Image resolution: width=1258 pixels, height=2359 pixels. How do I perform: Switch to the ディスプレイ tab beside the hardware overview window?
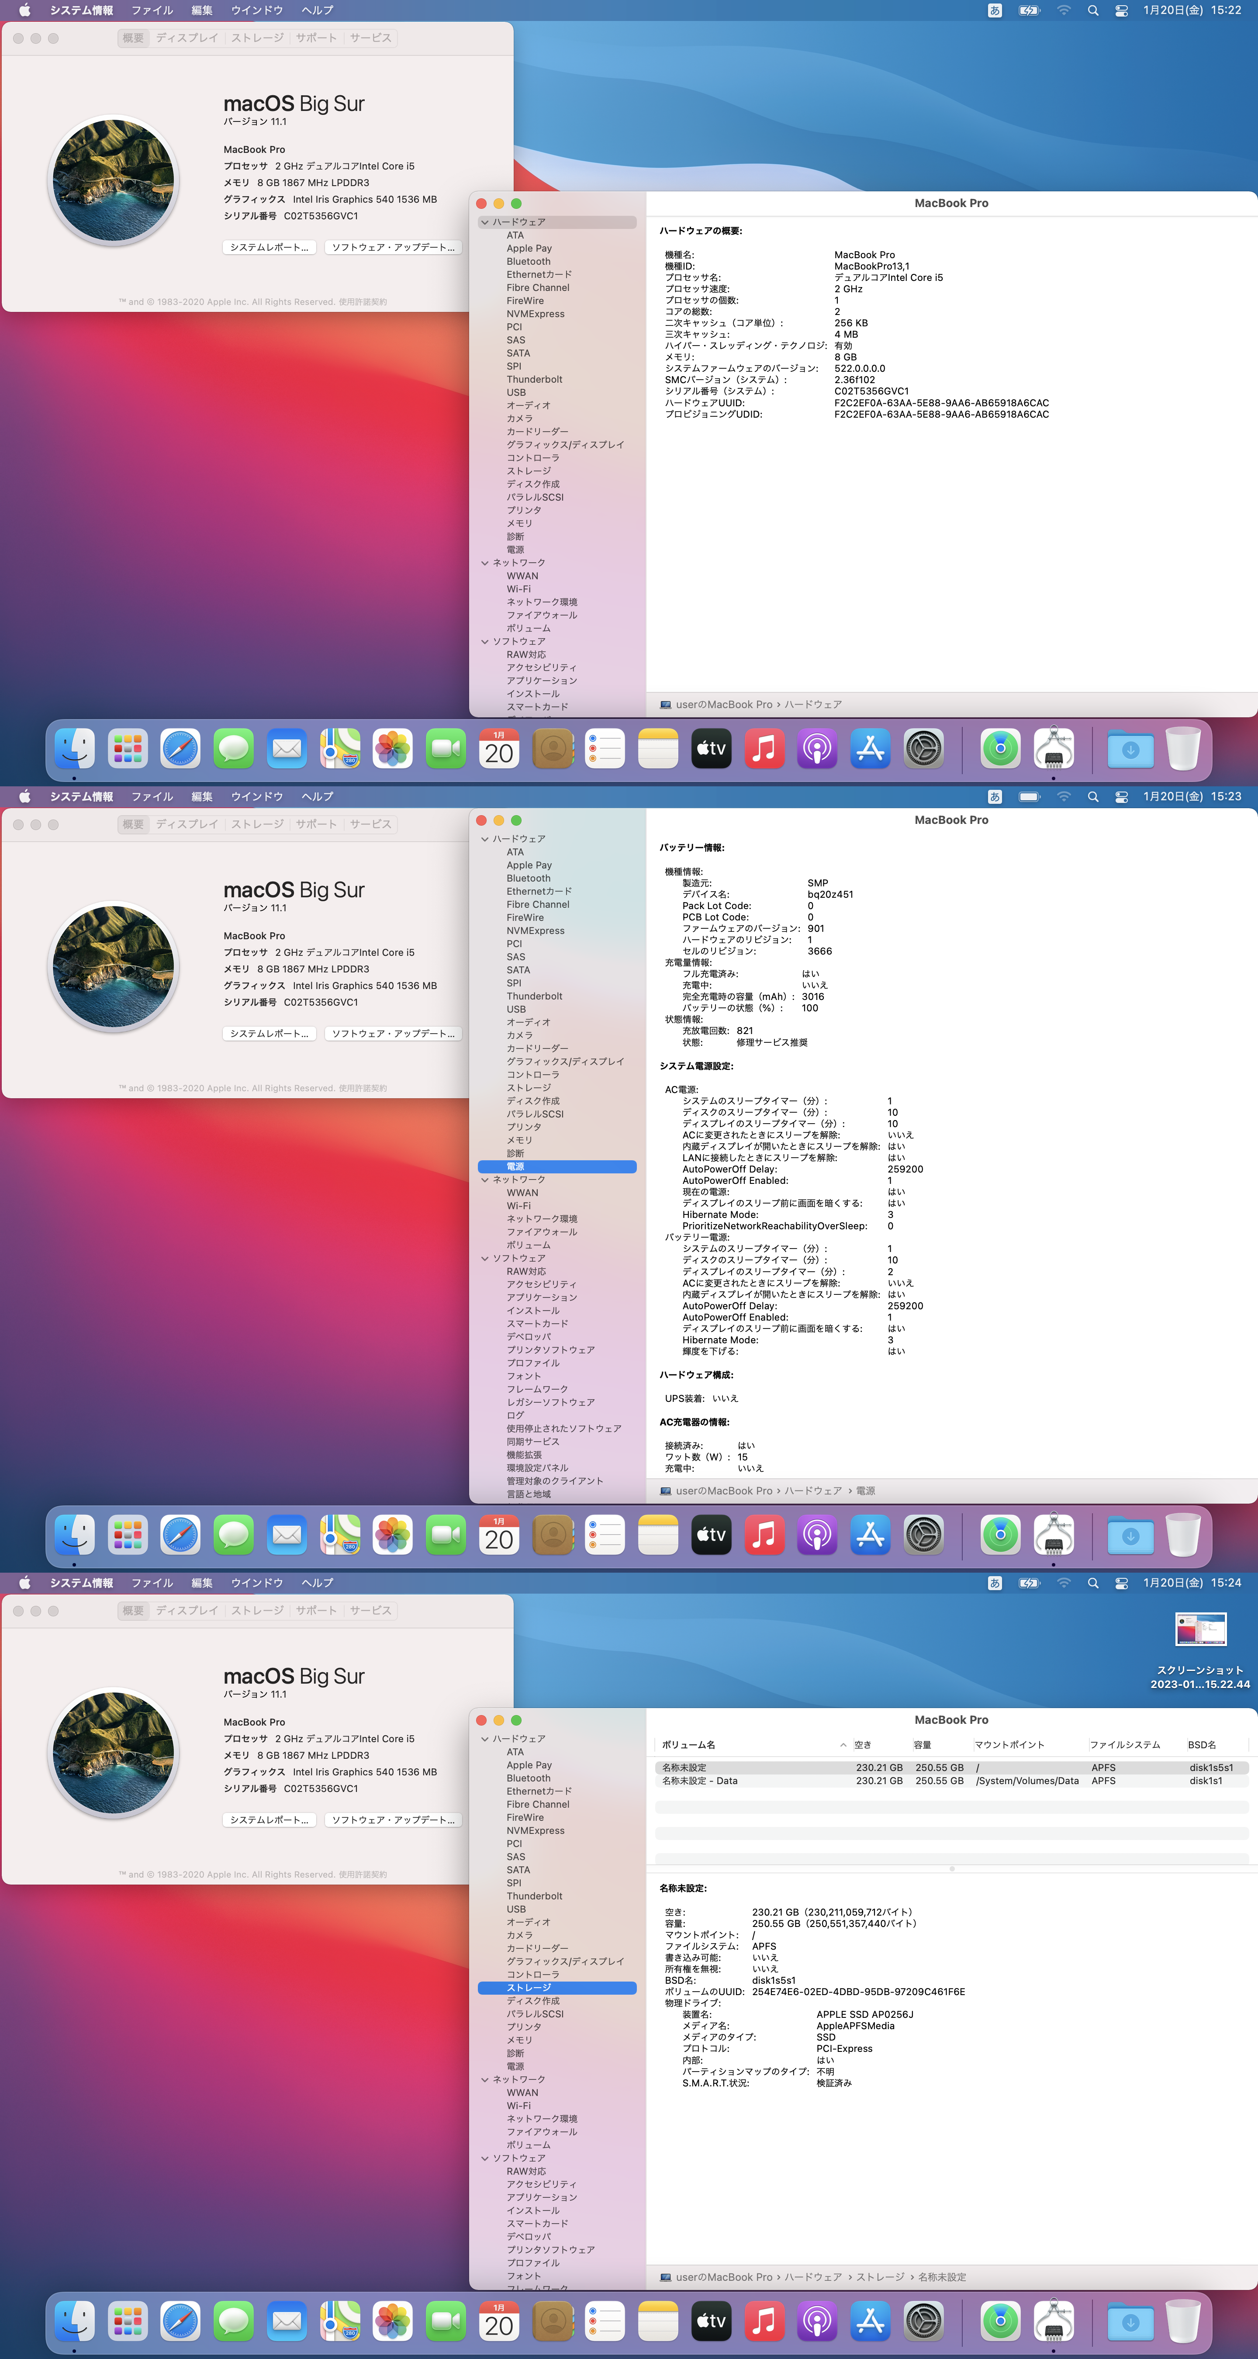coord(187,38)
